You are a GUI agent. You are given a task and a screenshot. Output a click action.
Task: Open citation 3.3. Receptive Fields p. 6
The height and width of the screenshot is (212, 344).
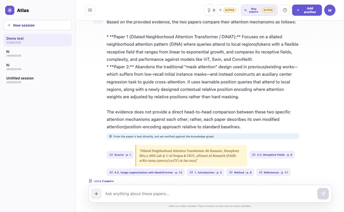pyautogui.click(x=272, y=155)
